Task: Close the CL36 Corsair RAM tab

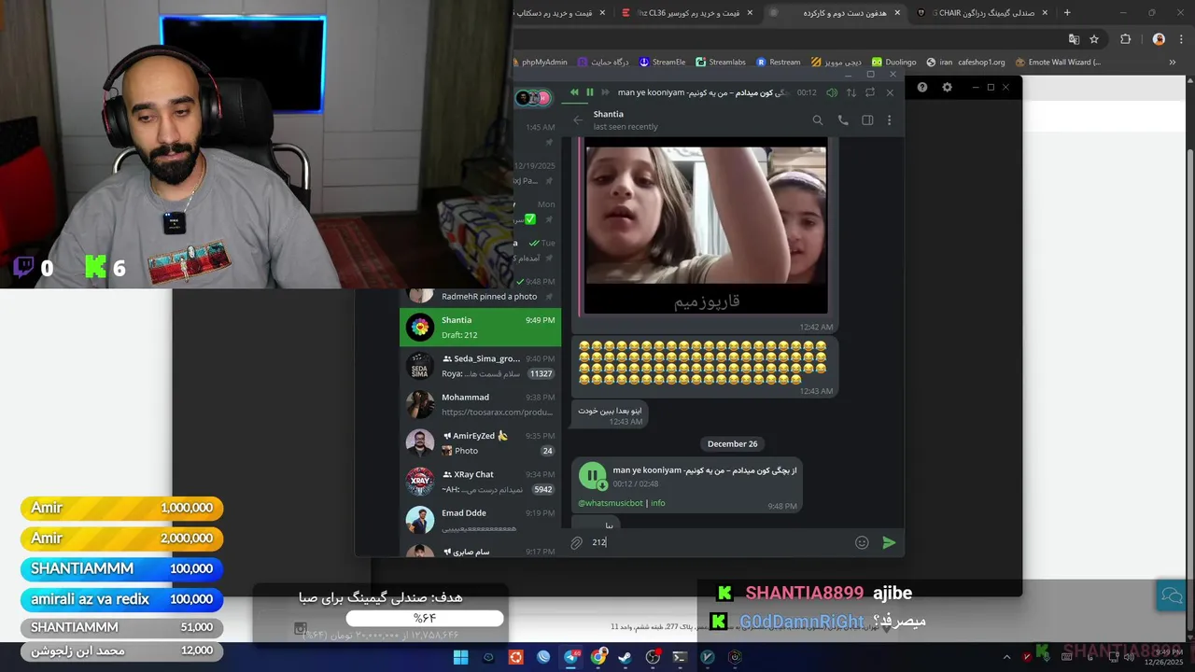Action: [749, 13]
